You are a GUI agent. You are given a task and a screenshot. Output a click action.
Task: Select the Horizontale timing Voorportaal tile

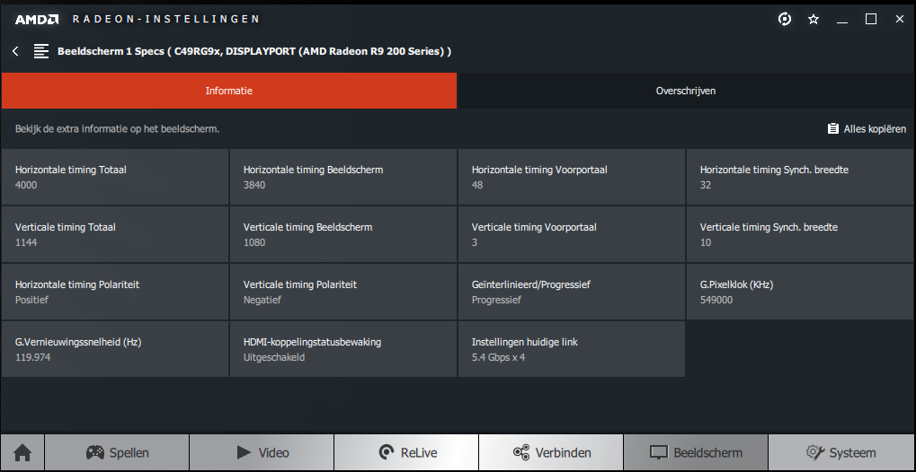[572, 177]
